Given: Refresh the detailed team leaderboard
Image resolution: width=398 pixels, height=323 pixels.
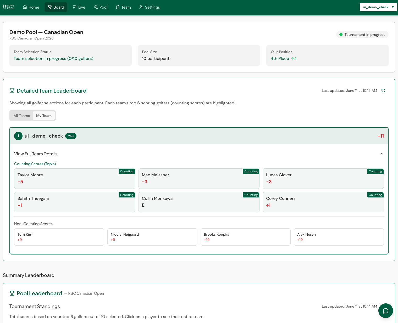Looking at the screenshot, I should (383, 90).
